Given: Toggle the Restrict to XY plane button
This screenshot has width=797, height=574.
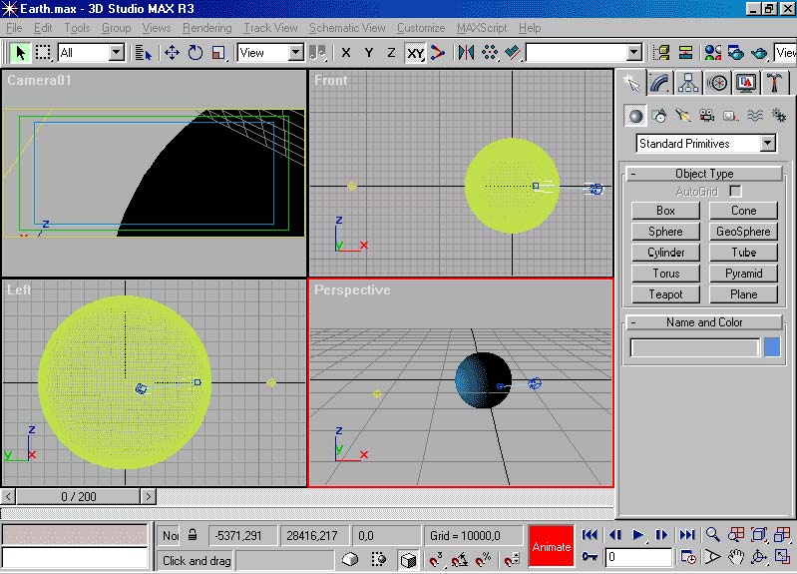Looking at the screenshot, I should coord(415,53).
